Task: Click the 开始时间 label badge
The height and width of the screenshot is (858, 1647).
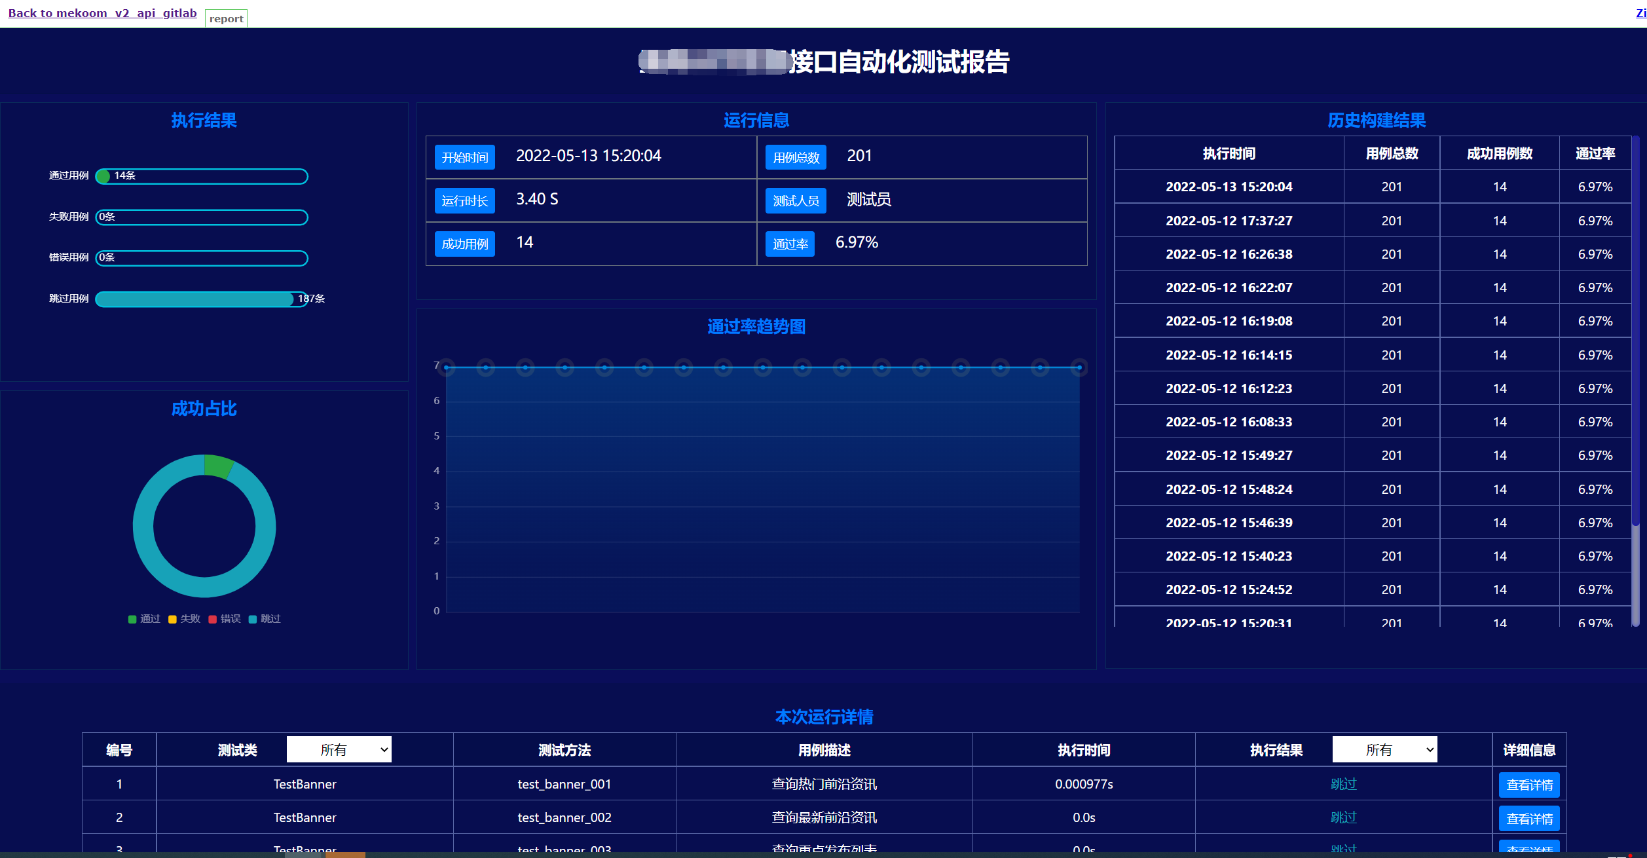Action: click(x=464, y=157)
